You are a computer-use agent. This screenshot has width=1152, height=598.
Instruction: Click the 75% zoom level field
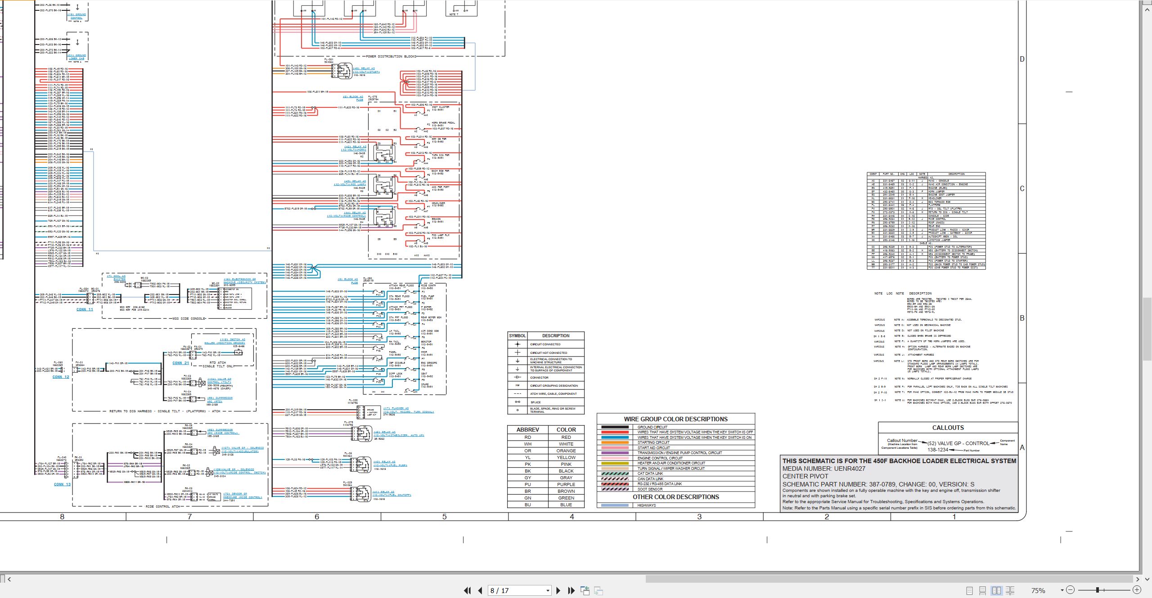(1039, 590)
